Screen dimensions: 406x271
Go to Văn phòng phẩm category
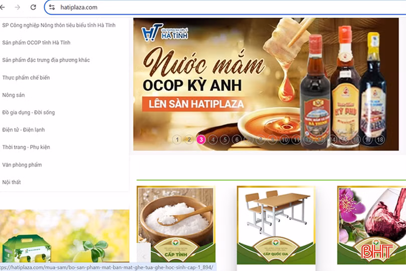click(x=22, y=165)
